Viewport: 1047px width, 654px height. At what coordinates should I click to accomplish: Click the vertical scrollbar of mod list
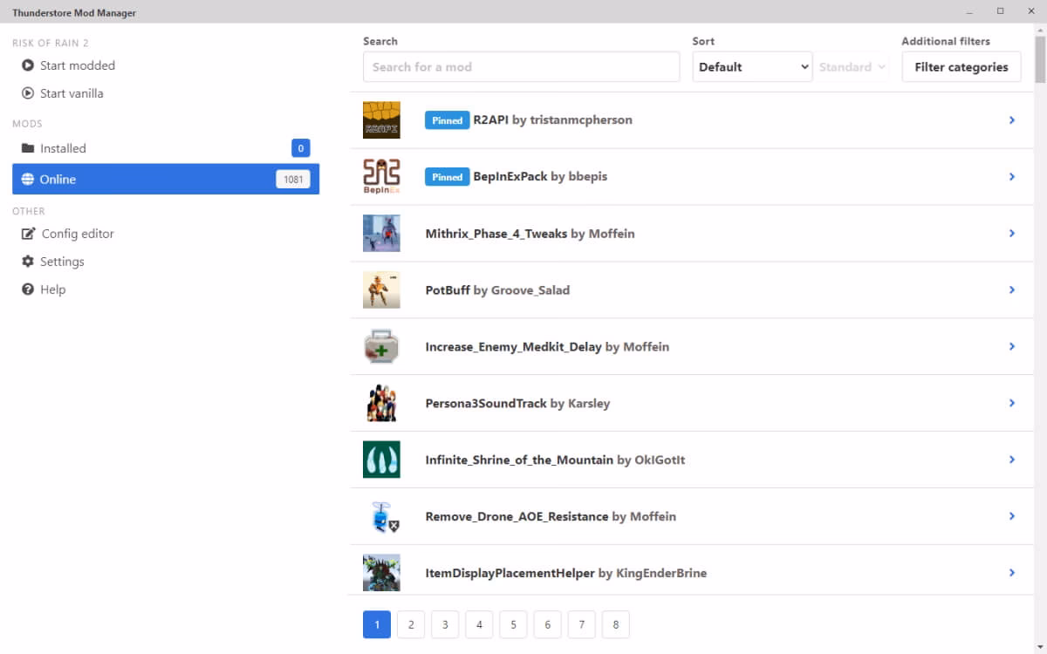[x=1040, y=59]
